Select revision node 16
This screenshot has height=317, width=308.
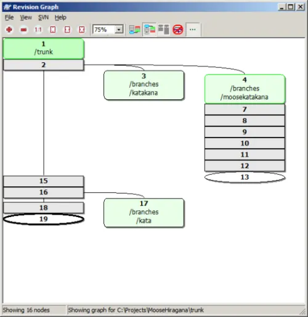tap(44, 192)
